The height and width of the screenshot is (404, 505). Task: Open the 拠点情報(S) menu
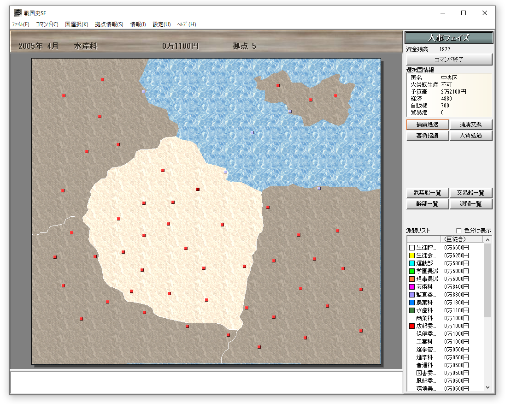click(x=109, y=24)
